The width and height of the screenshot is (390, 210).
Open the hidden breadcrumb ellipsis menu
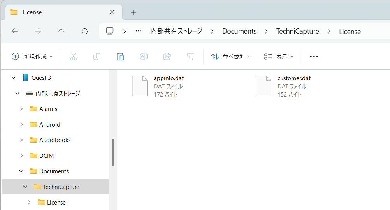click(139, 31)
